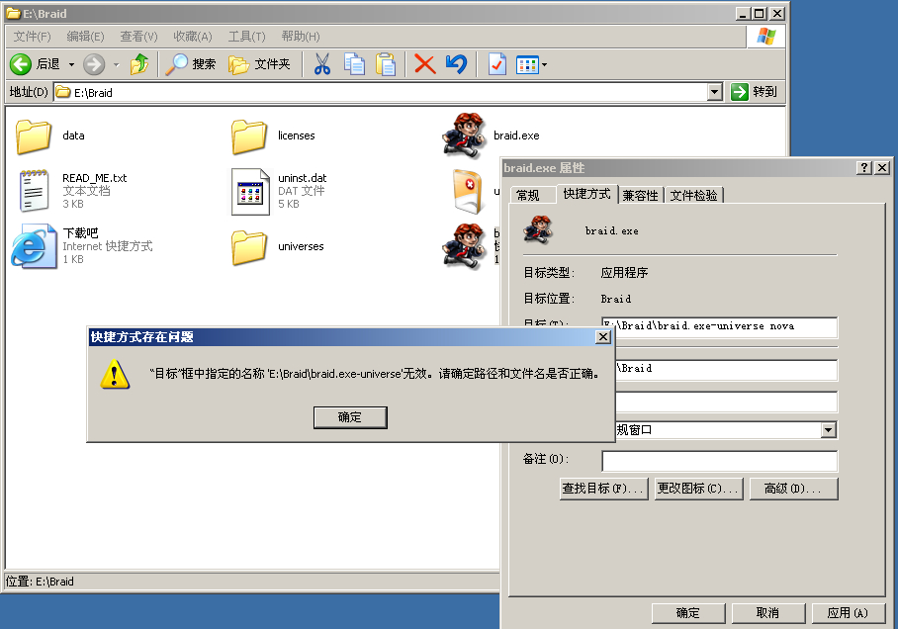
Task: Click the Copy toolbar icon
Action: pyautogui.click(x=354, y=64)
